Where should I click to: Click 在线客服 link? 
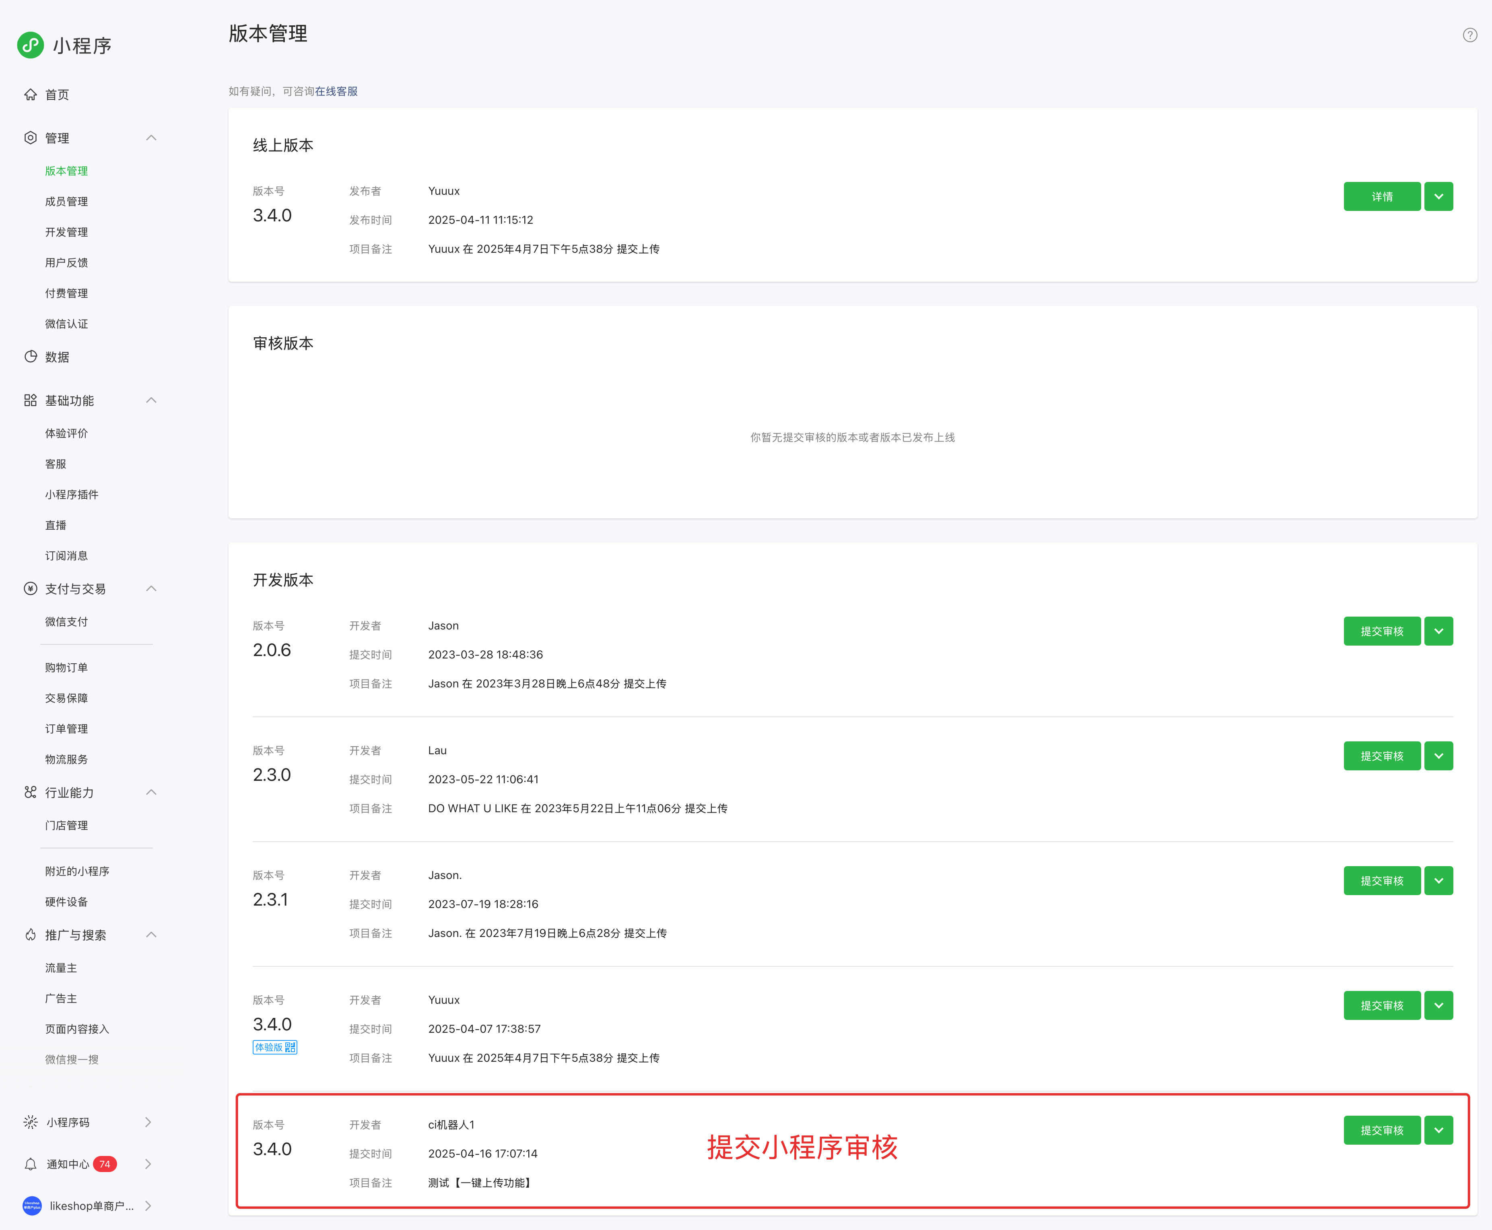[336, 91]
